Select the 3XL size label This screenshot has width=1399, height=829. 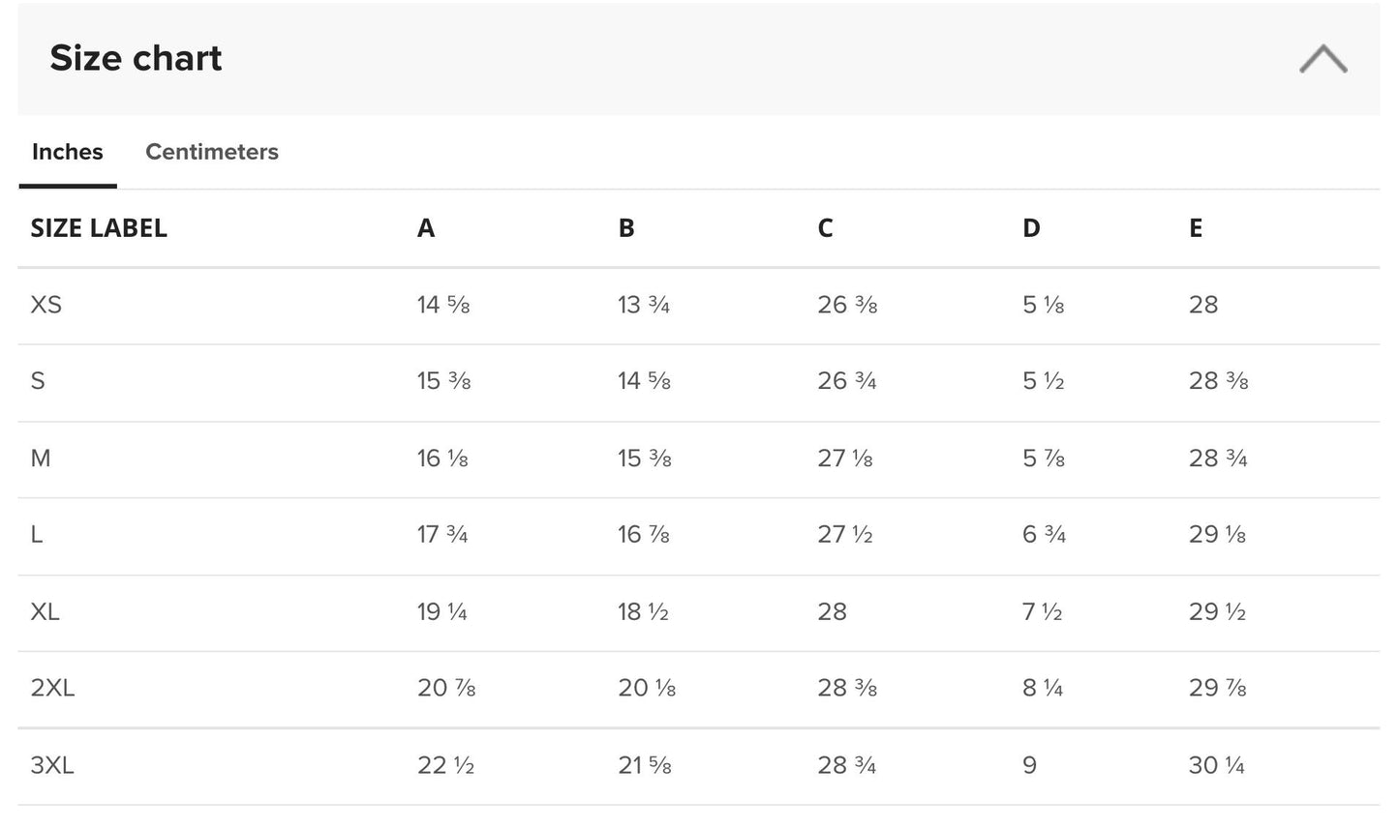point(52,765)
